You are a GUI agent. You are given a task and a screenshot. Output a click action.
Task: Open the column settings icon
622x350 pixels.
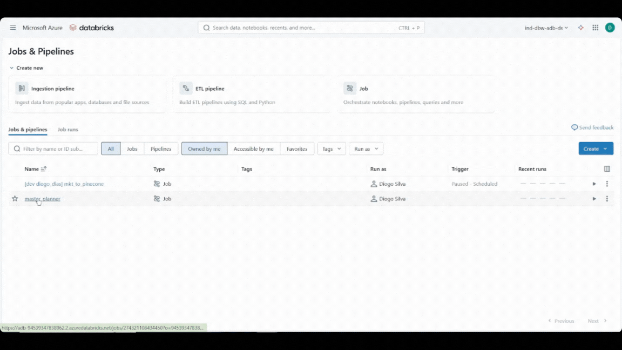point(607,169)
